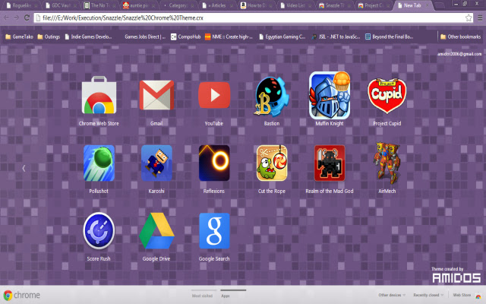The image size is (486, 304).
Task: Expand the Other devices menu
Action: coord(392,295)
